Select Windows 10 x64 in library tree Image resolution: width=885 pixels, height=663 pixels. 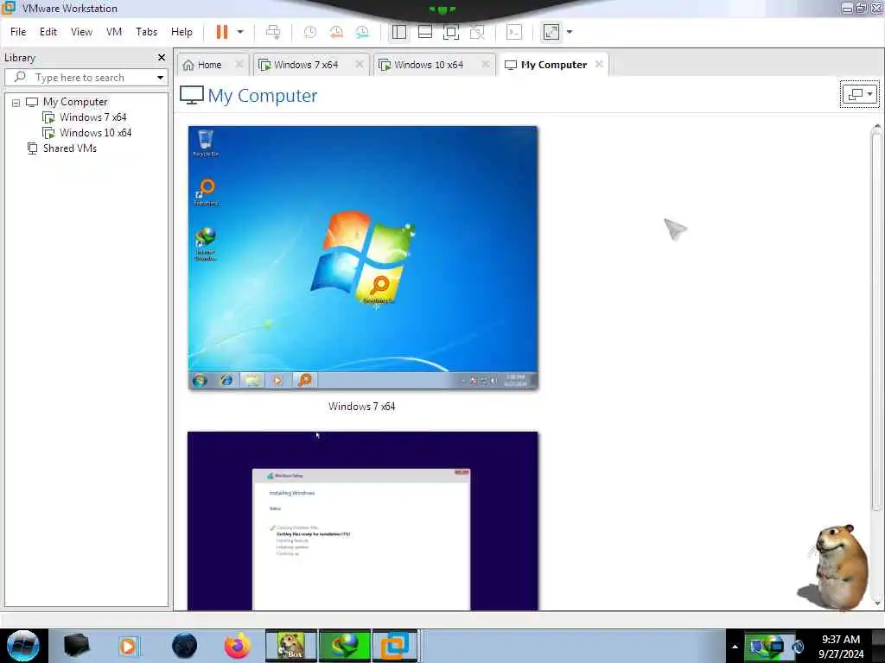(x=95, y=133)
